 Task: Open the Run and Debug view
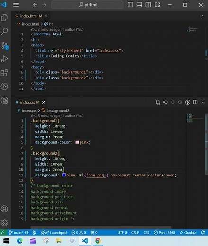pos(4,59)
